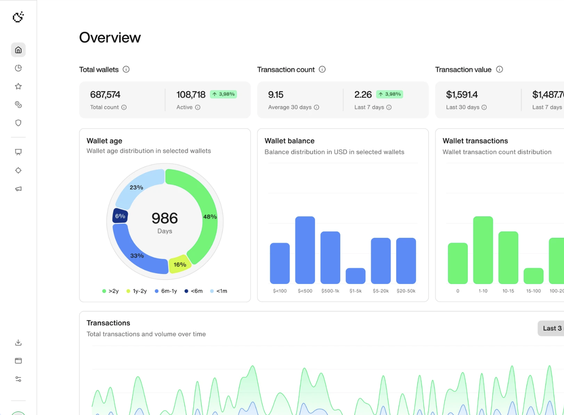
Task: Open the presentation board section
Action: click(18, 152)
